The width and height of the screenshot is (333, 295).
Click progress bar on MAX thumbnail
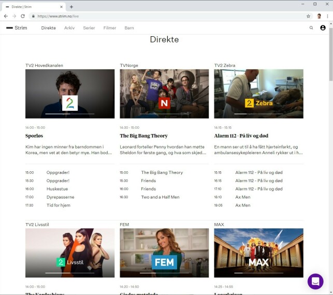coord(258,273)
